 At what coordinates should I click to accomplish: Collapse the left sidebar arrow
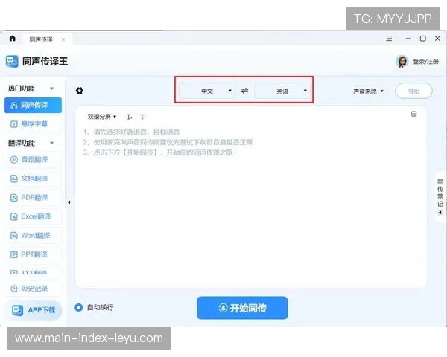tap(69, 202)
